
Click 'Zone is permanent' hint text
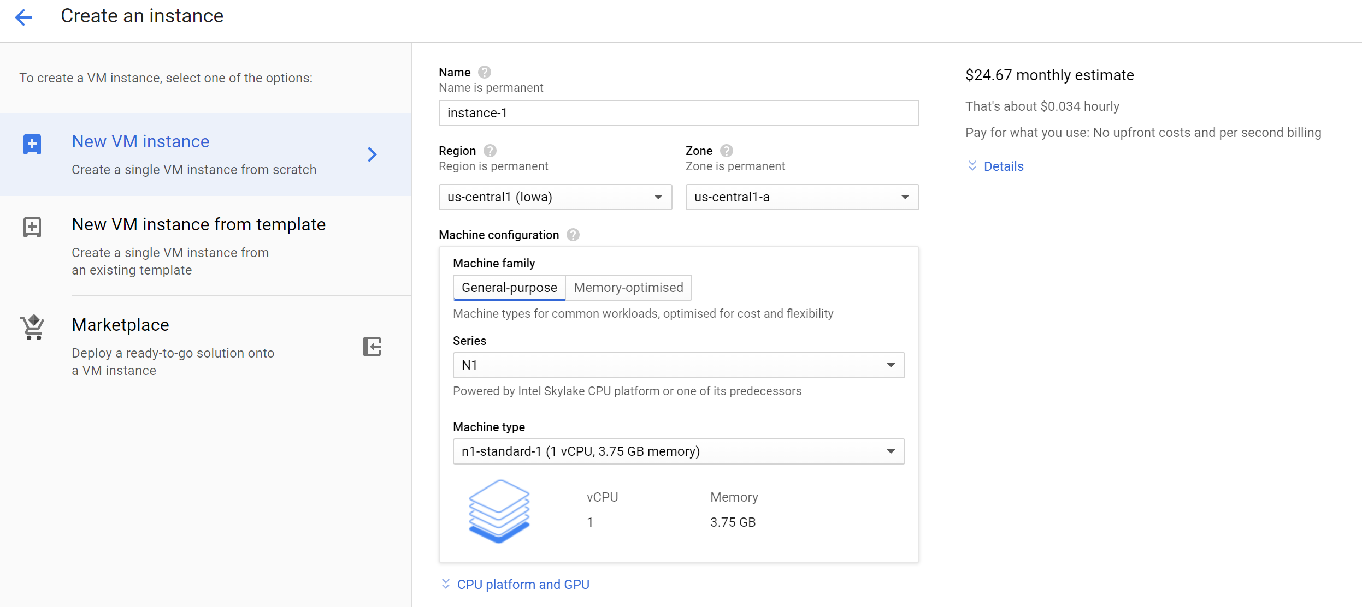coord(735,166)
